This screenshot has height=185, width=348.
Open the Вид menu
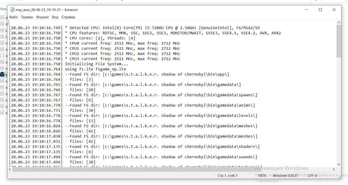(x=55, y=17)
